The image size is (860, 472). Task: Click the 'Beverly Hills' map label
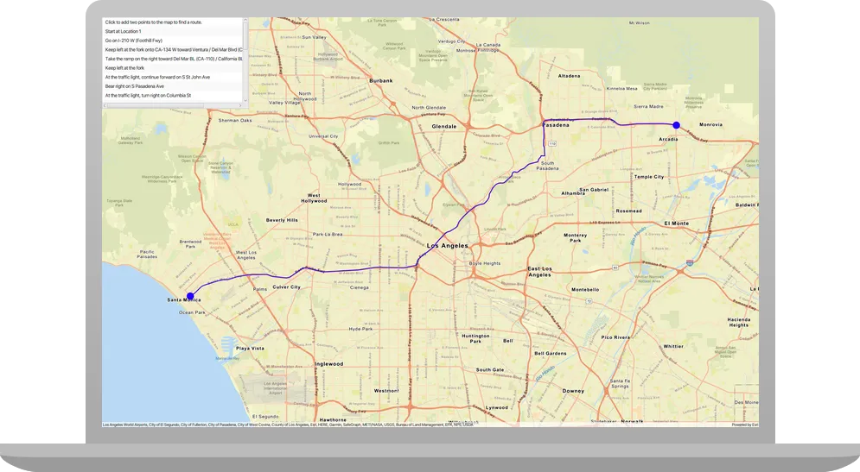[282, 220]
